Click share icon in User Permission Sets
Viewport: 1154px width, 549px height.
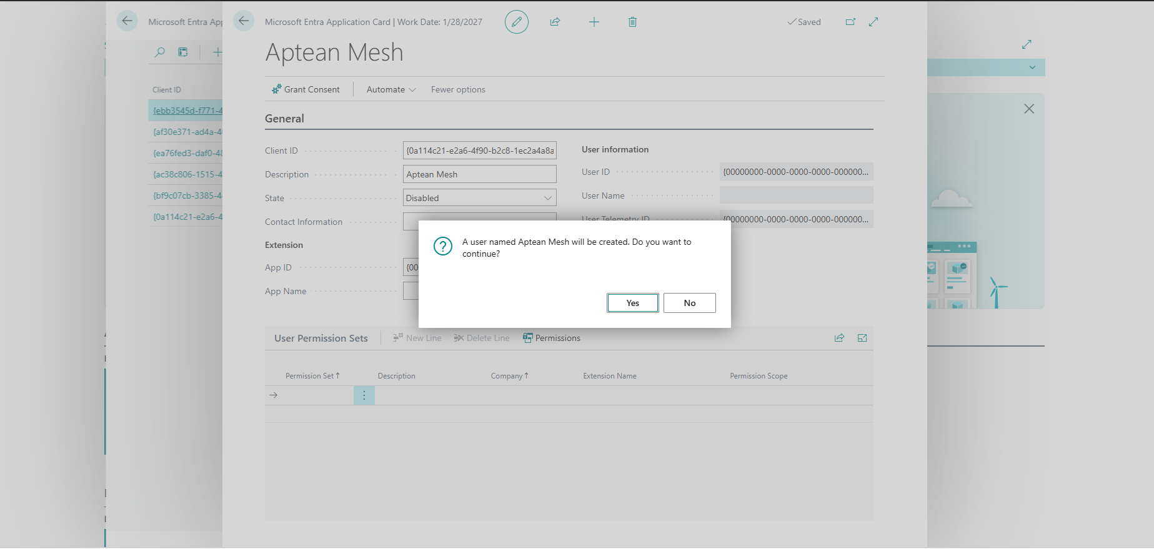point(839,338)
